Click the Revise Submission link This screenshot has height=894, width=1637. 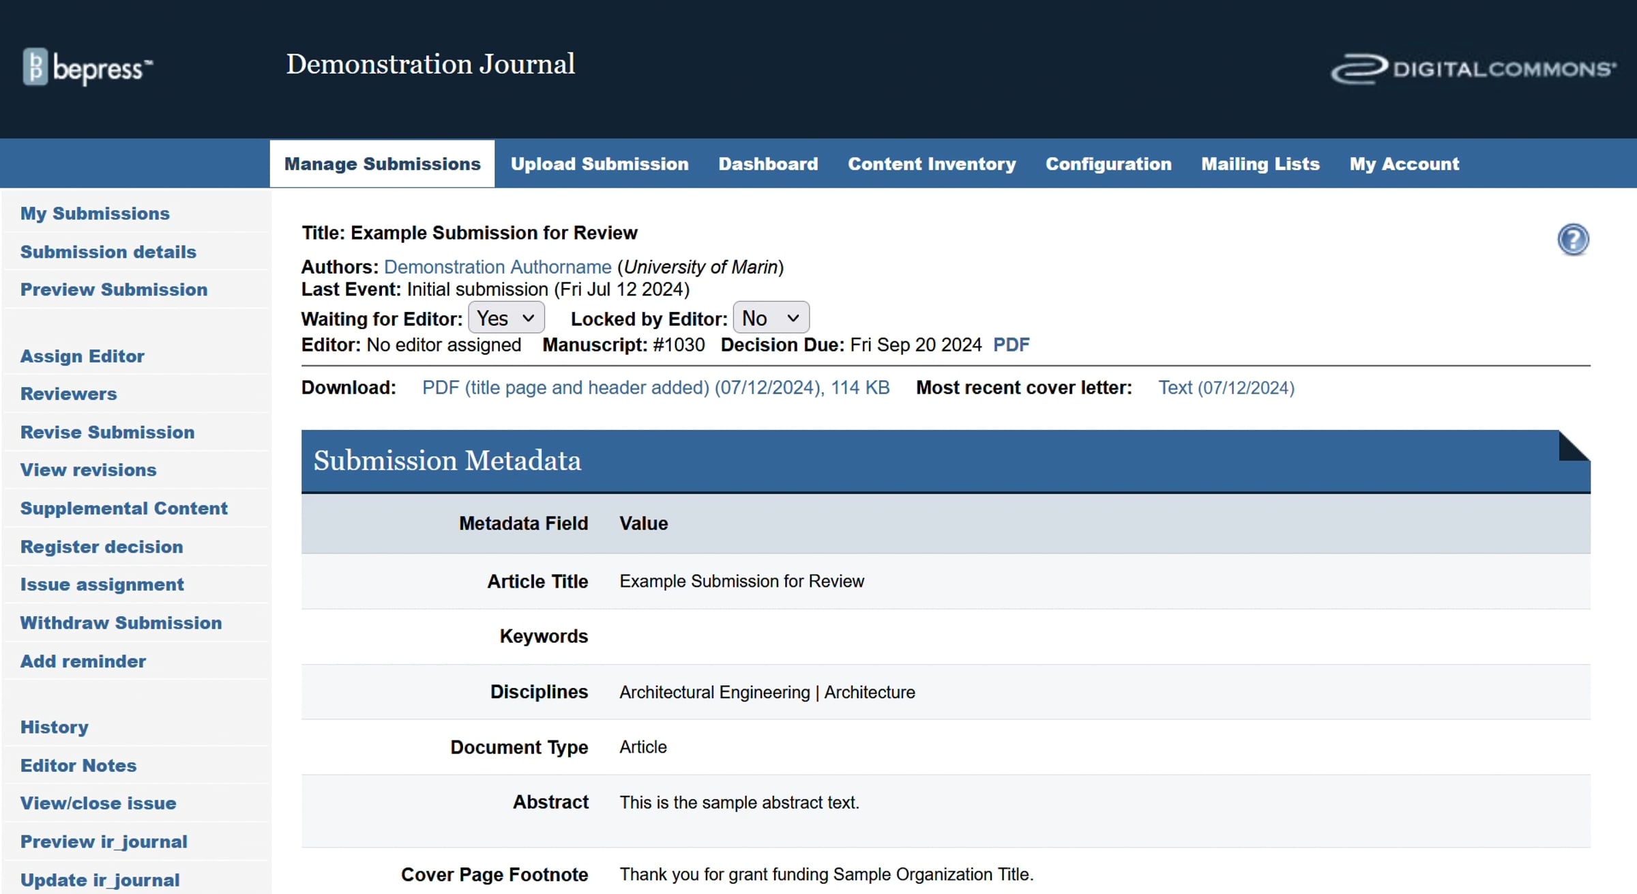[x=108, y=432]
